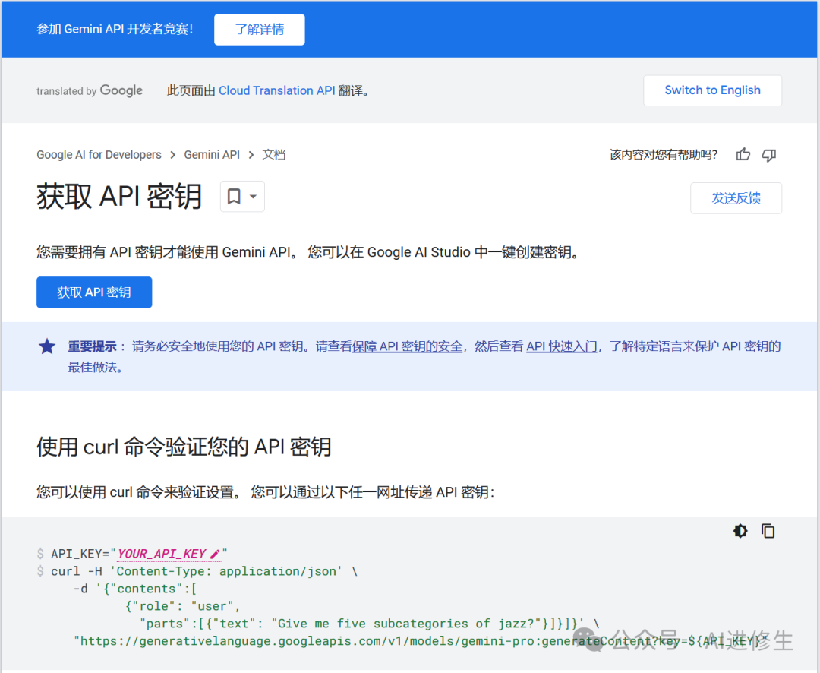Open the Gemini API breadcrumb
This screenshot has height=673, width=820.
pos(212,155)
